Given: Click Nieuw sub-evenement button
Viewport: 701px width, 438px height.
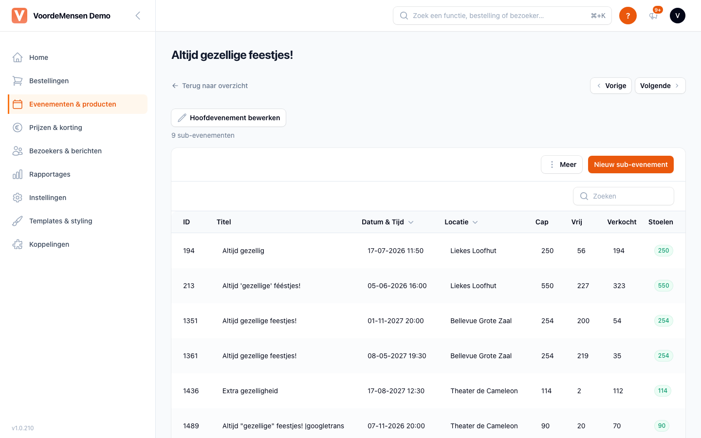Looking at the screenshot, I should coord(631,164).
